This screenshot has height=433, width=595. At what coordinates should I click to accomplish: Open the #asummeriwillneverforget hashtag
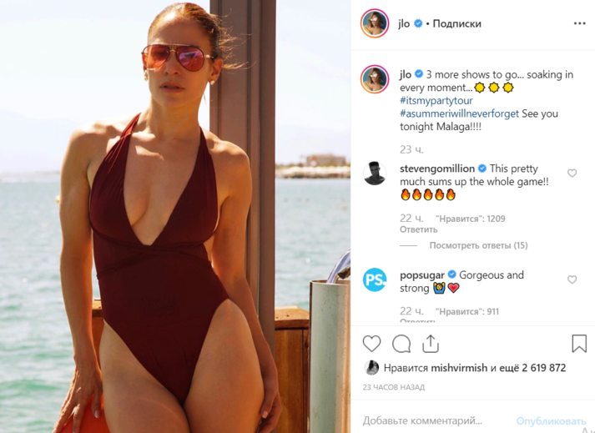tap(459, 113)
